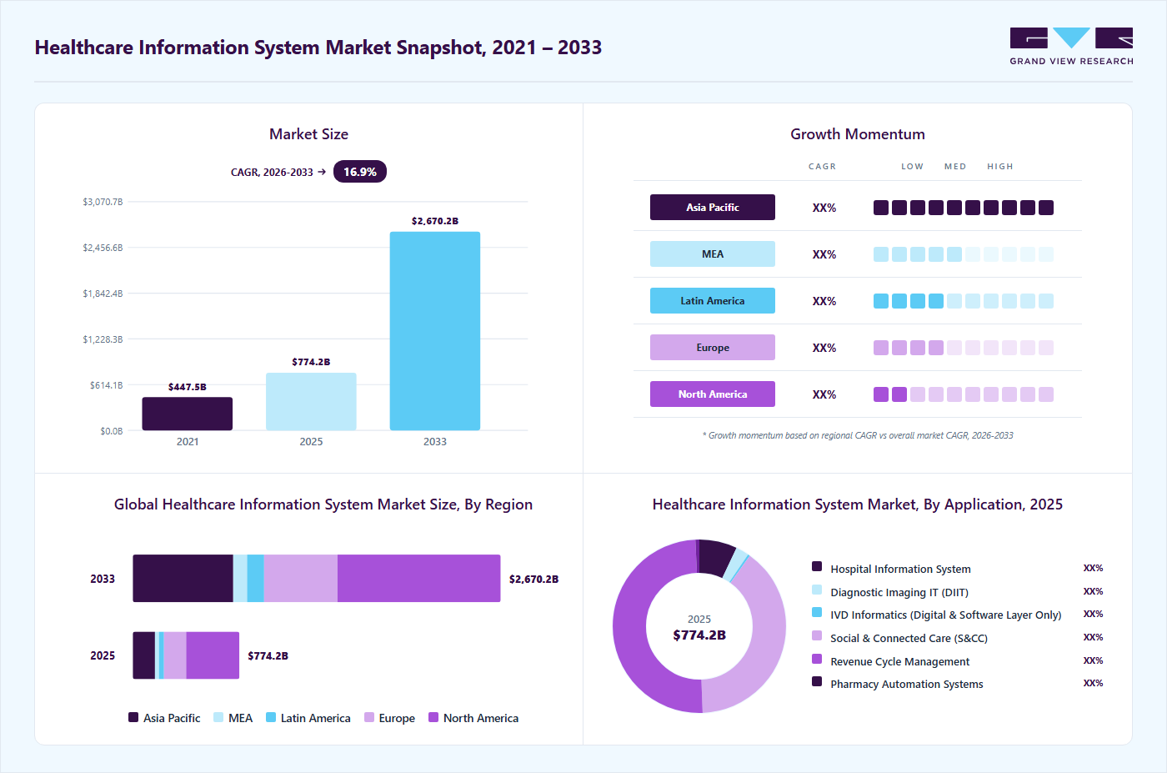Click the Diagnostic Imaging IT legend swatch
The width and height of the screenshot is (1167, 773).
[817, 590]
